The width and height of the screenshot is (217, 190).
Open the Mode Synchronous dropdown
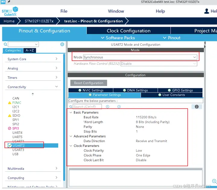[140, 57]
